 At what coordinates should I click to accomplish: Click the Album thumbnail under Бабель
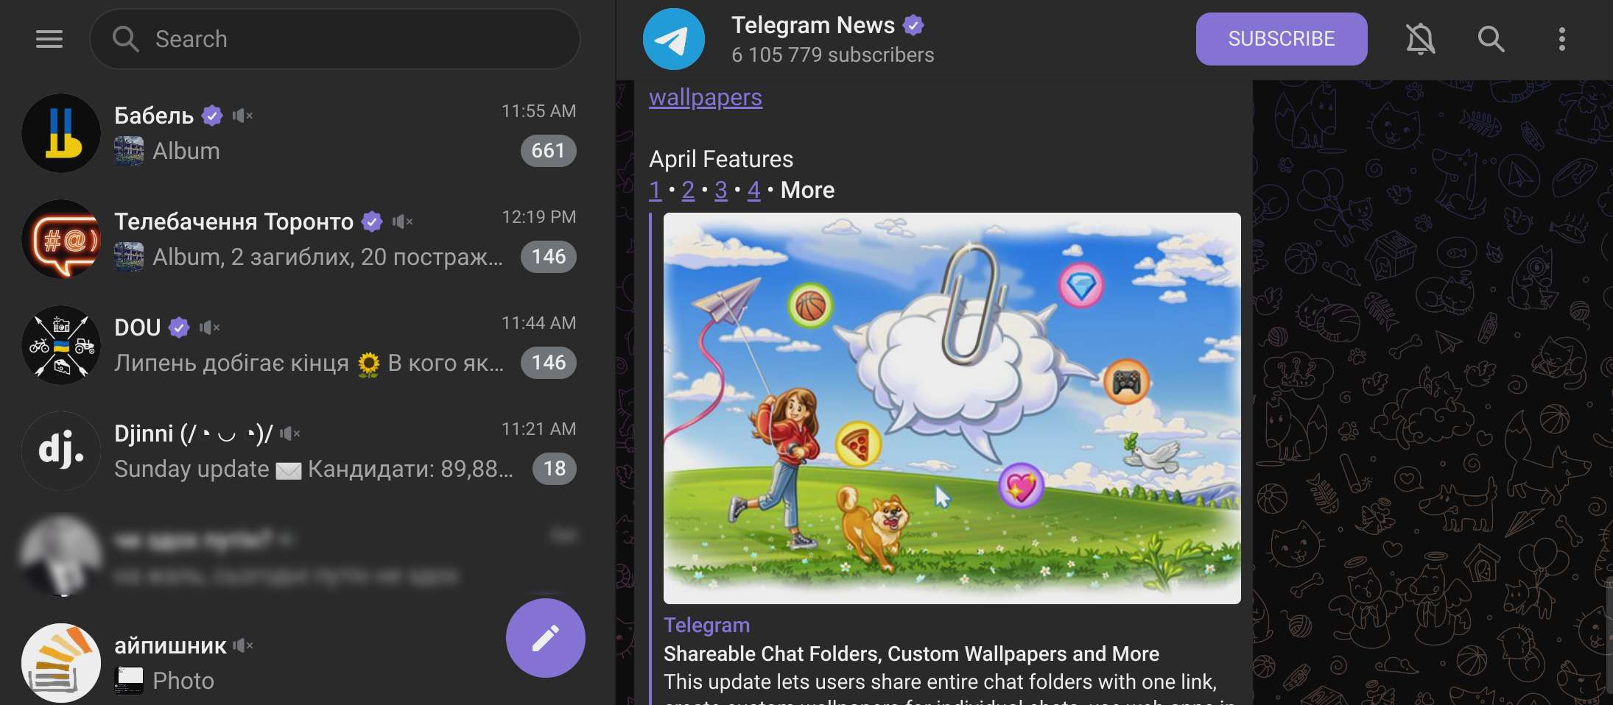pyautogui.click(x=129, y=151)
